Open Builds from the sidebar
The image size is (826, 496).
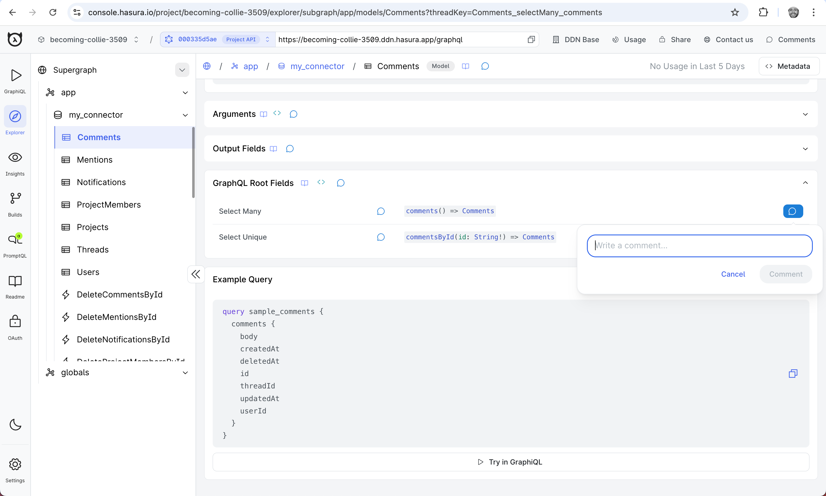click(15, 204)
